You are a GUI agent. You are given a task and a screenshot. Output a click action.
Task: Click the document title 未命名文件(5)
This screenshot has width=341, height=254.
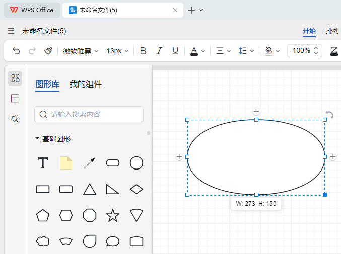(x=44, y=31)
